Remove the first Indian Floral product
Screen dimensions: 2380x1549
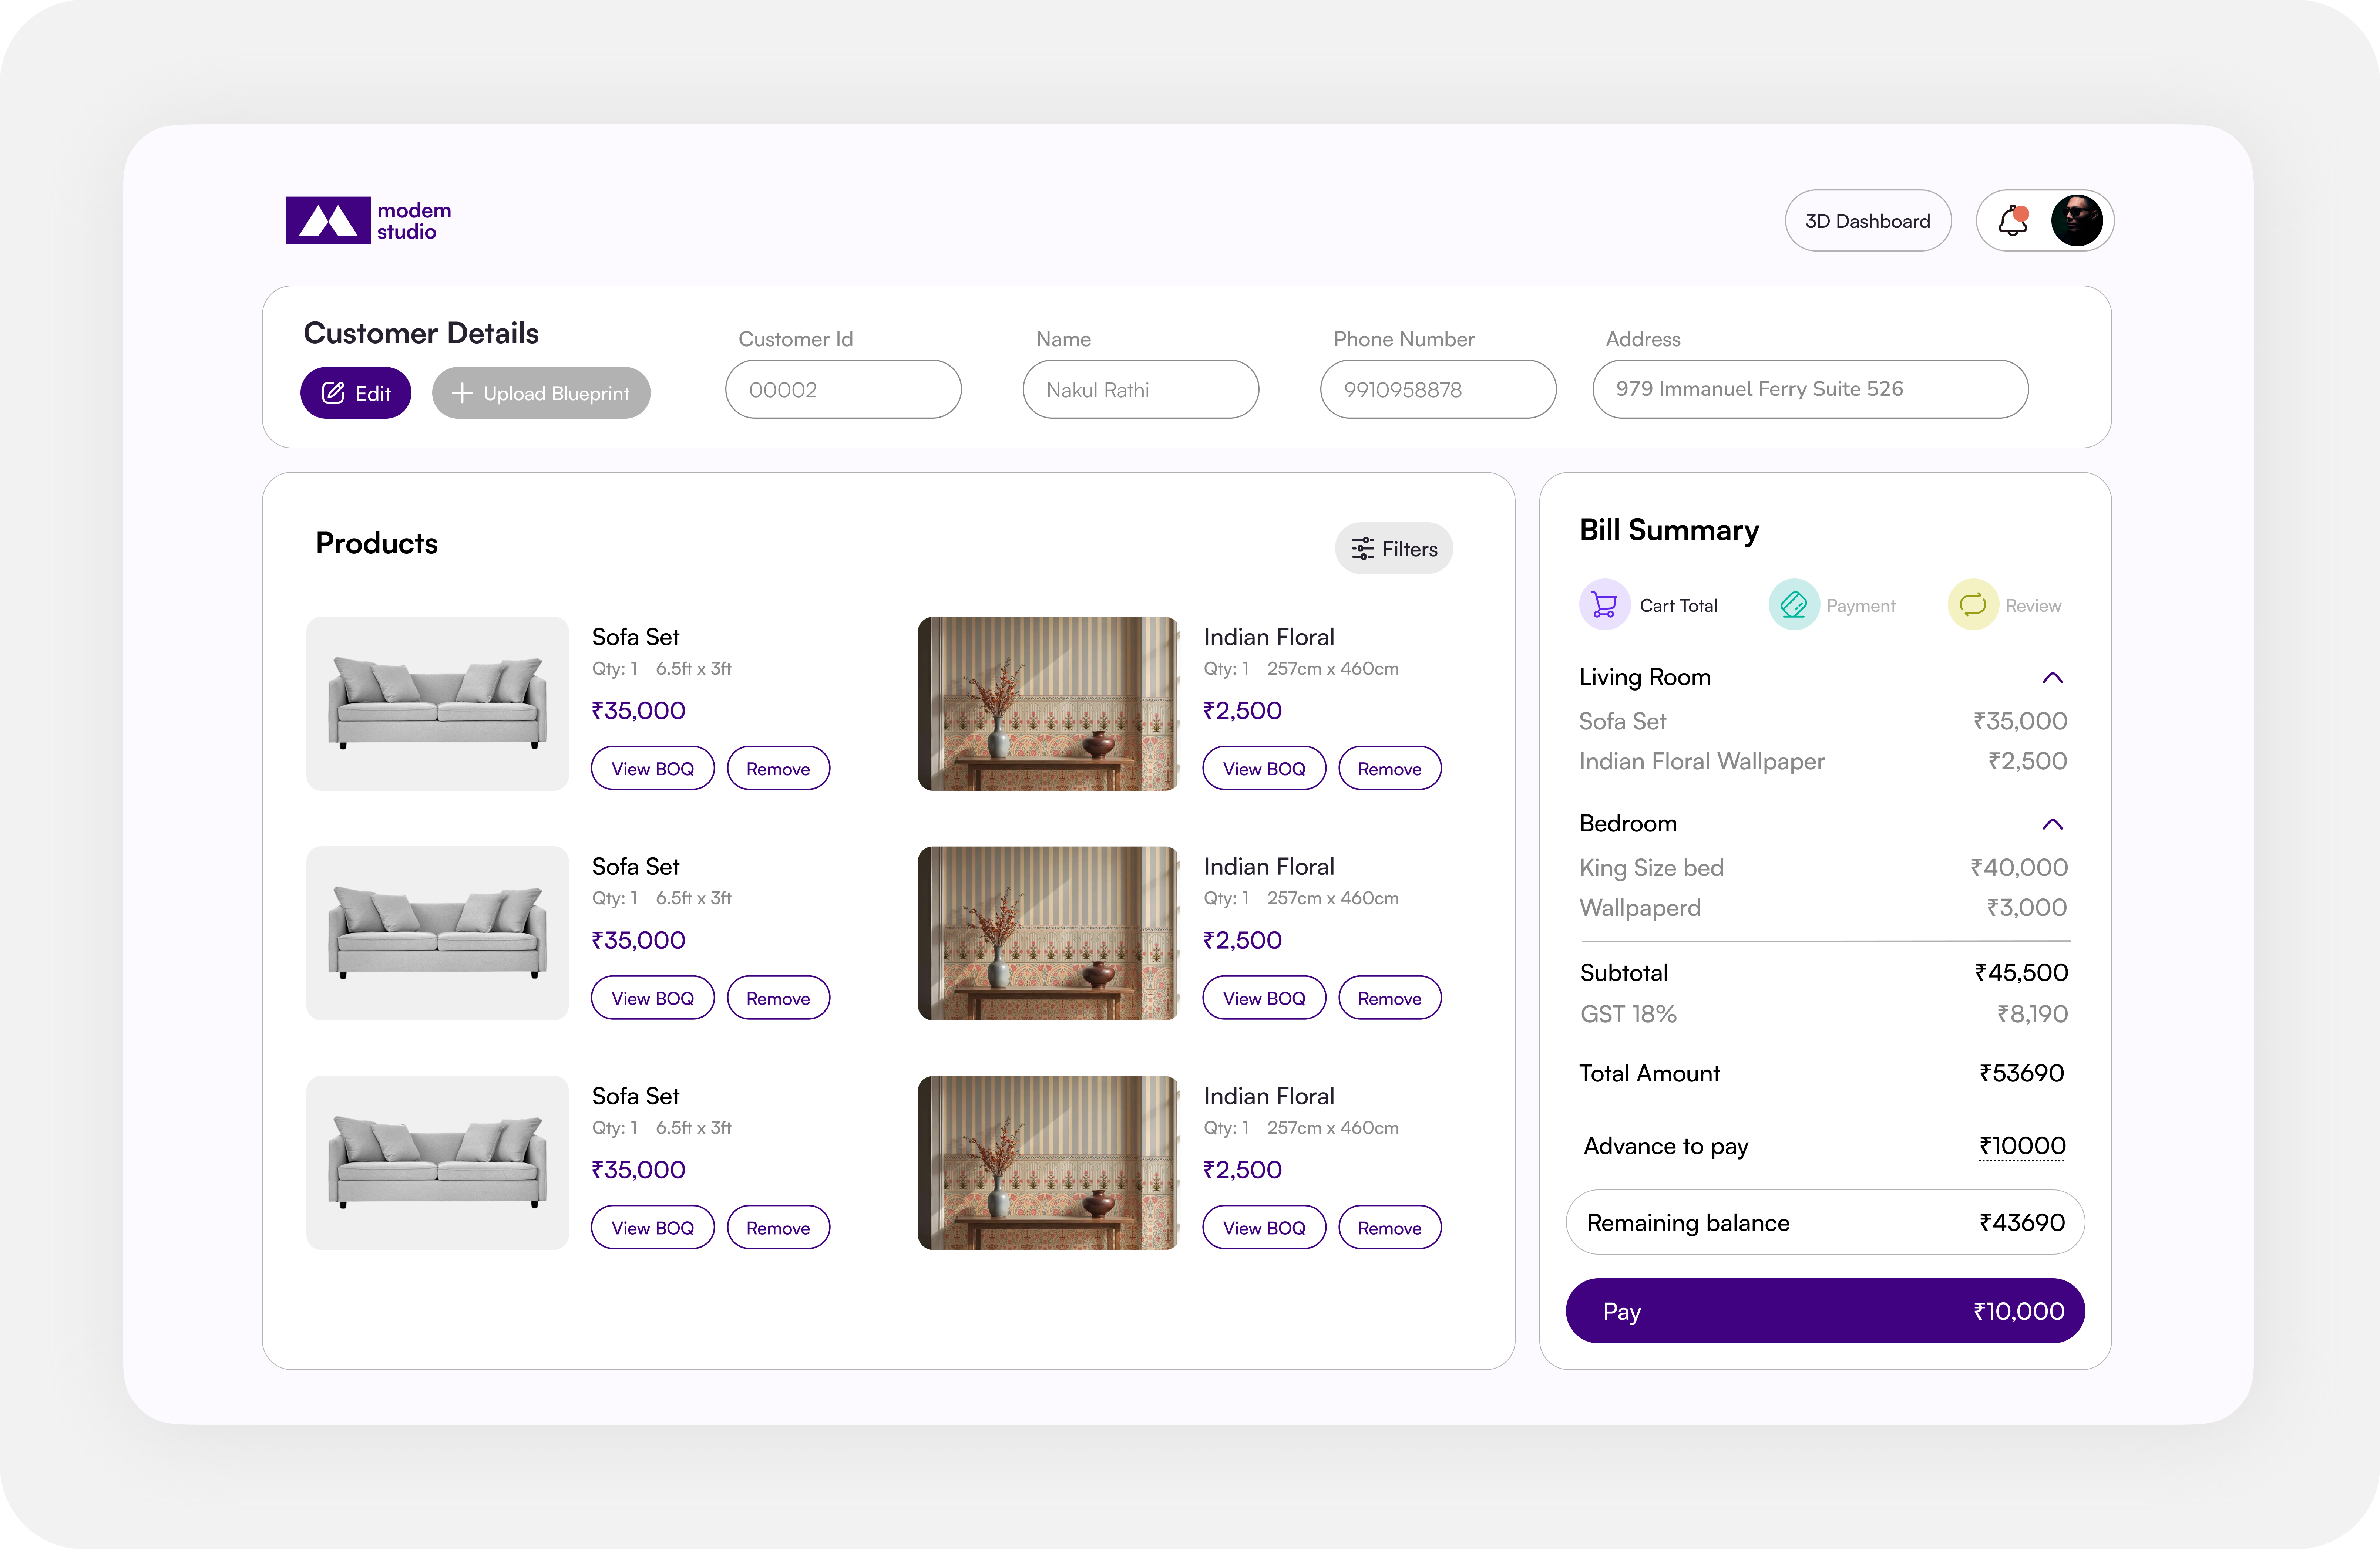pyautogui.click(x=1390, y=769)
